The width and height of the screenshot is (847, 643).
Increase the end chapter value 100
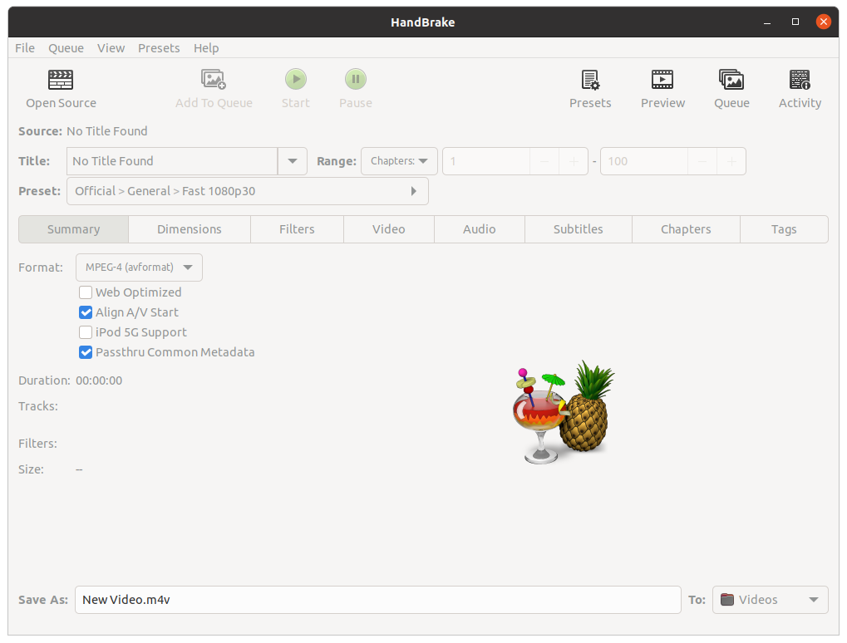(731, 161)
